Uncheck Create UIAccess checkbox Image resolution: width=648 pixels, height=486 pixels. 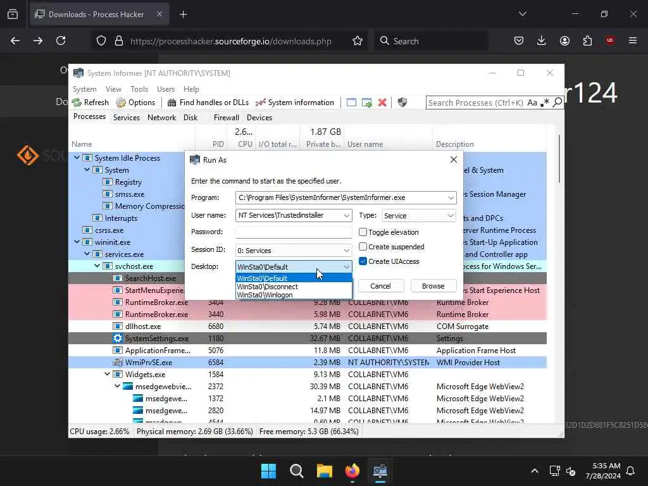point(363,261)
